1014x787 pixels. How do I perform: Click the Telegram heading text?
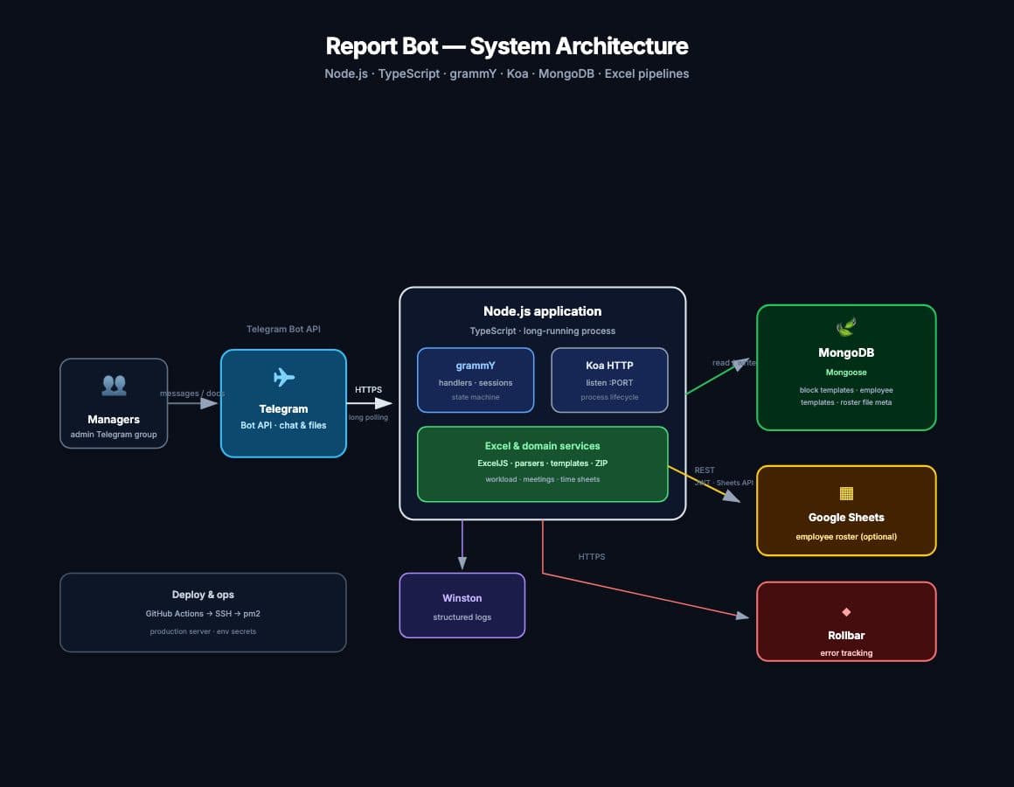(x=283, y=409)
